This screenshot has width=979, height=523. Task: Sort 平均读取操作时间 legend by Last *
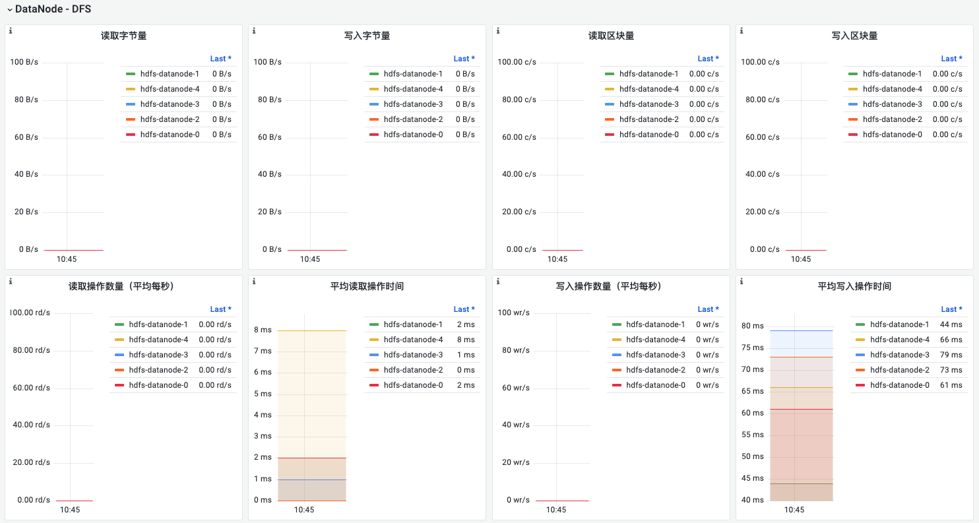pos(464,309)
